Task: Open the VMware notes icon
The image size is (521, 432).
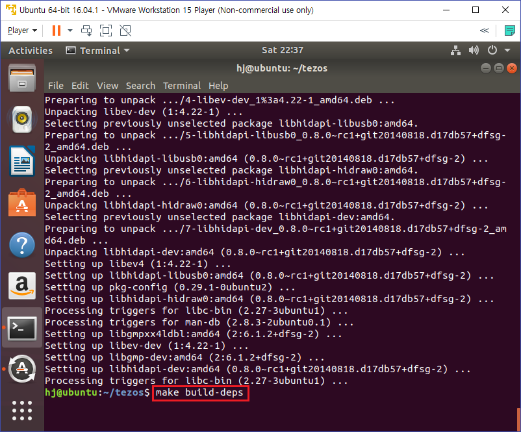Action: pos(509,31)
